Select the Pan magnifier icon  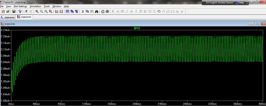pyautogui.click(x=42, y=11)
